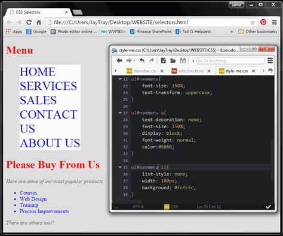Close the menubar.css tab
The height and width of the screenshot is (236, 283).
point(162,71)
